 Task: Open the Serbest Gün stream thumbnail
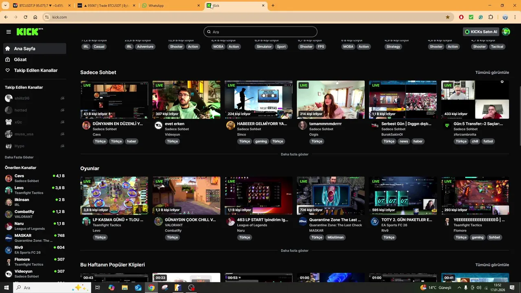point(403,100)
